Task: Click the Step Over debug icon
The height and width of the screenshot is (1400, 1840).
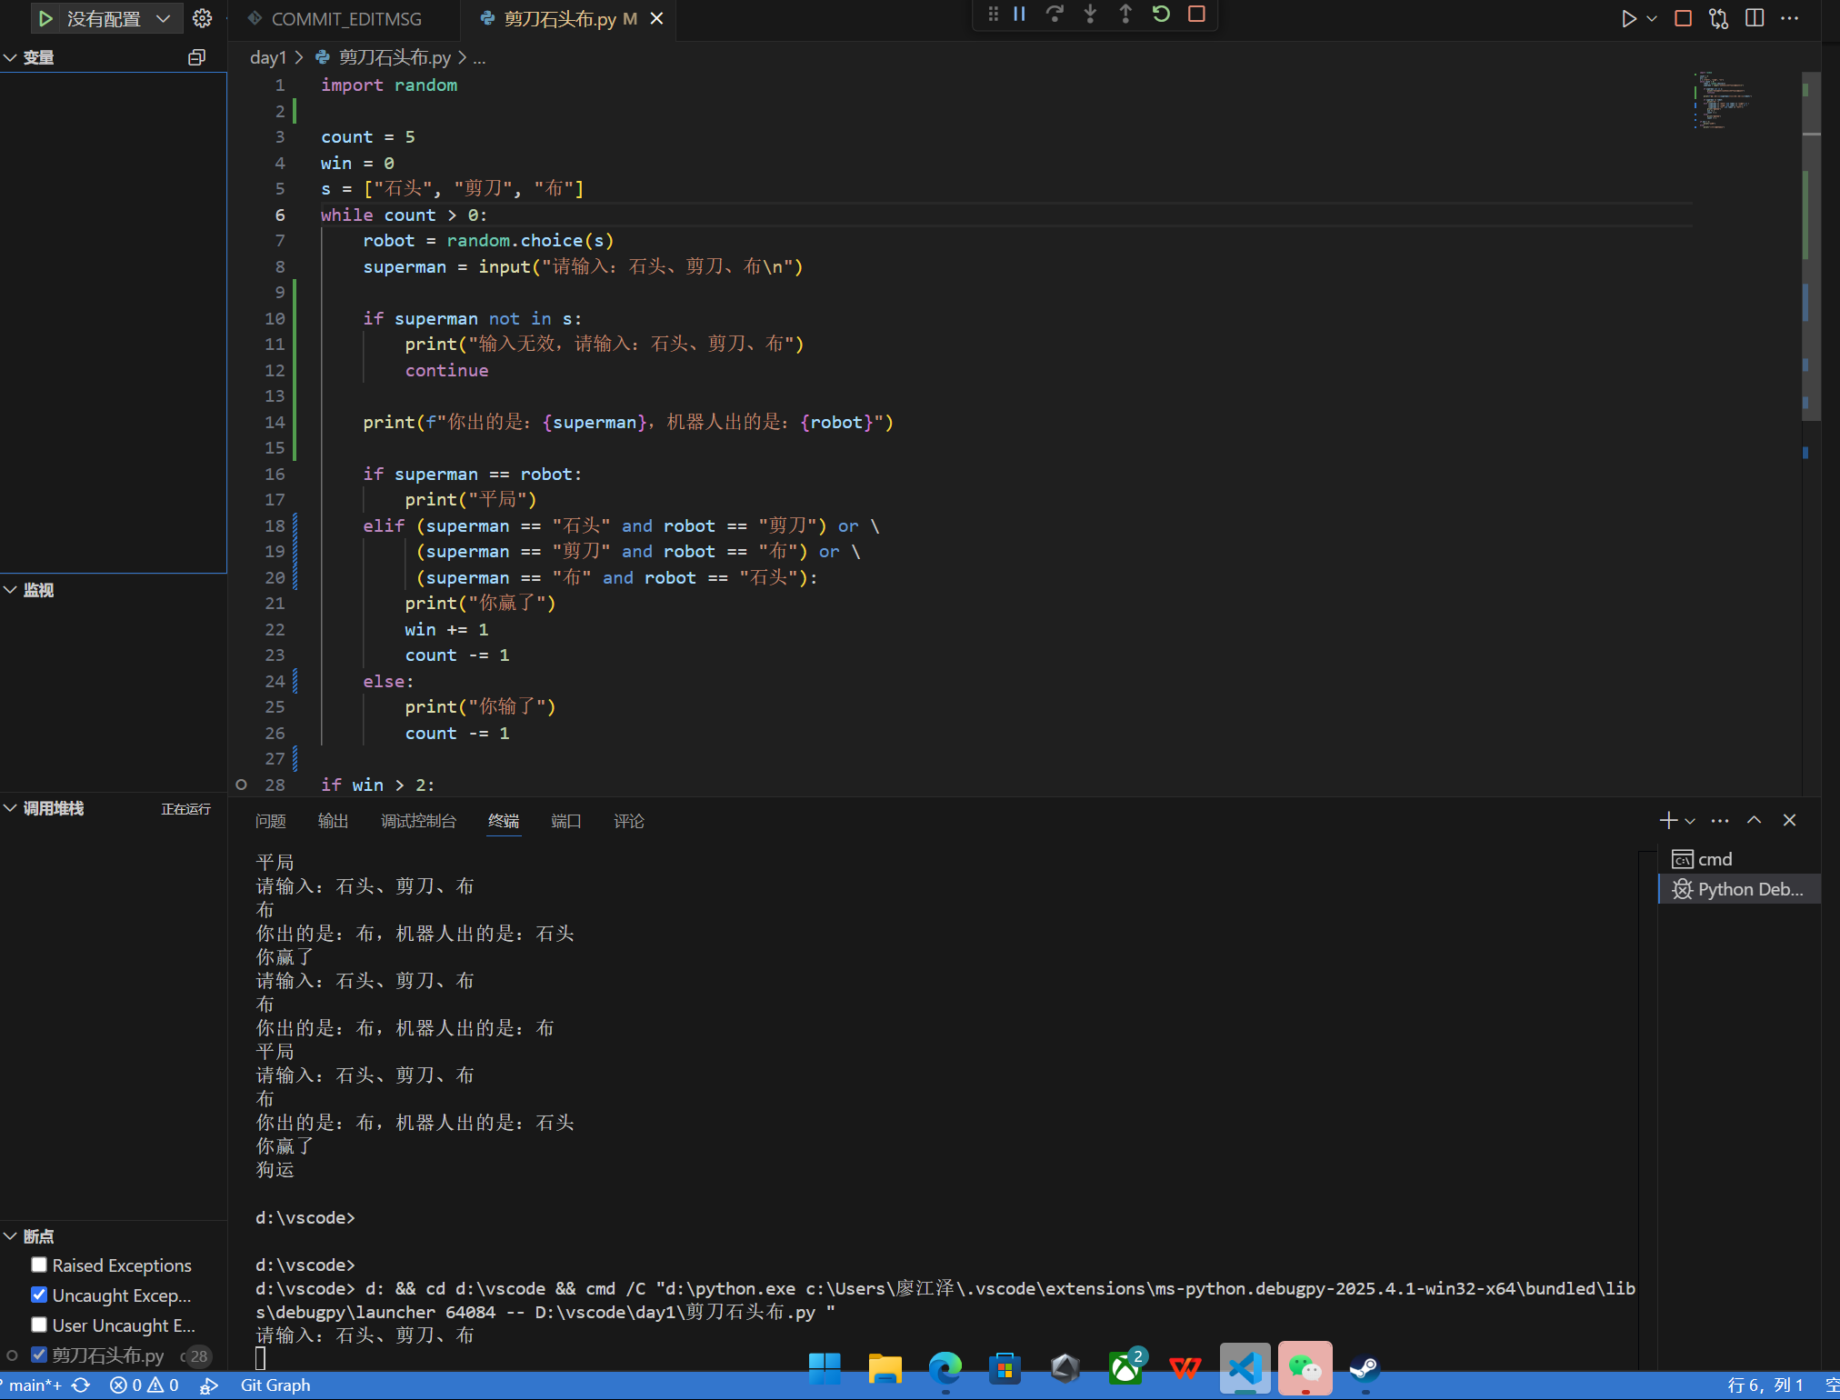Action: pyautogui.click(x=1055, y=15)
